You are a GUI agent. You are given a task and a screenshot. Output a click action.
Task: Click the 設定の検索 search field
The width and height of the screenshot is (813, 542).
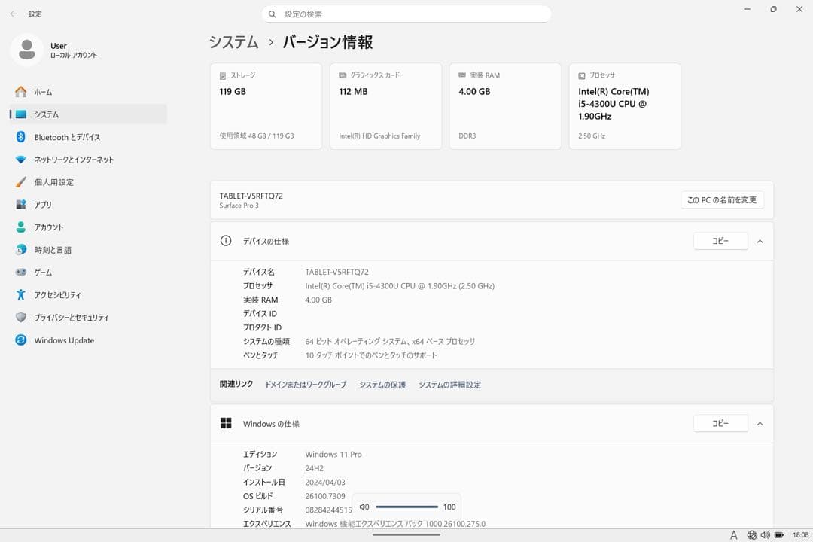406,14
